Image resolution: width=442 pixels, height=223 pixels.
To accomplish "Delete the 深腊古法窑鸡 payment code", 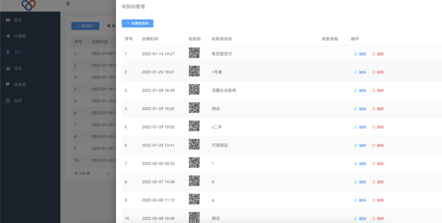I will pos(378,91).
